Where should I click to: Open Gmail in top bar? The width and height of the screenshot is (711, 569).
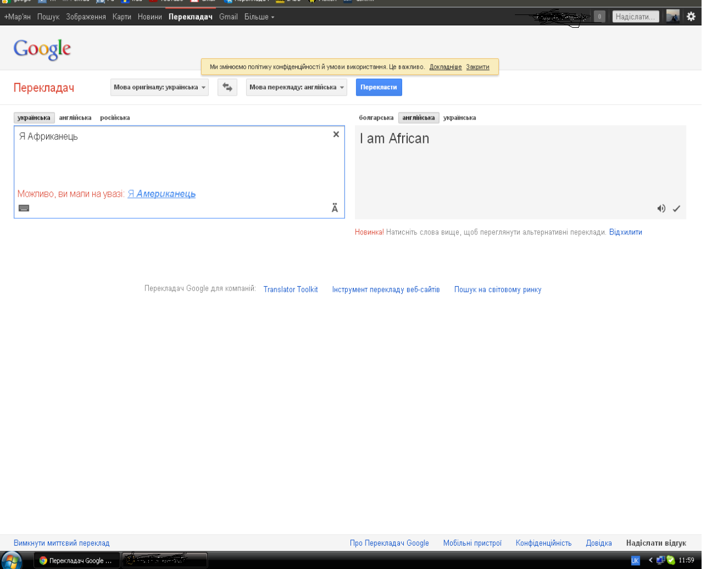(228, 17)
